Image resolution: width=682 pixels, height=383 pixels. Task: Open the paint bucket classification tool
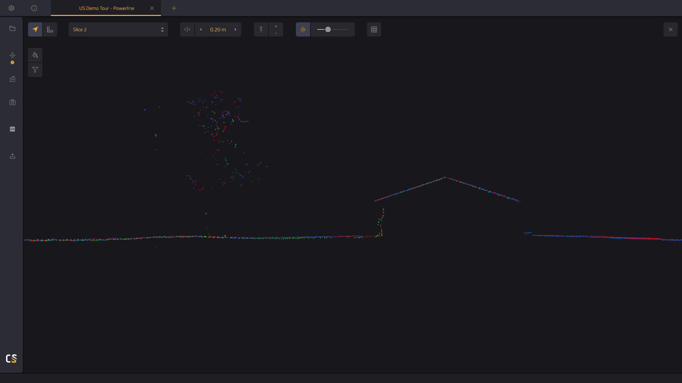[x=35, y=55]
